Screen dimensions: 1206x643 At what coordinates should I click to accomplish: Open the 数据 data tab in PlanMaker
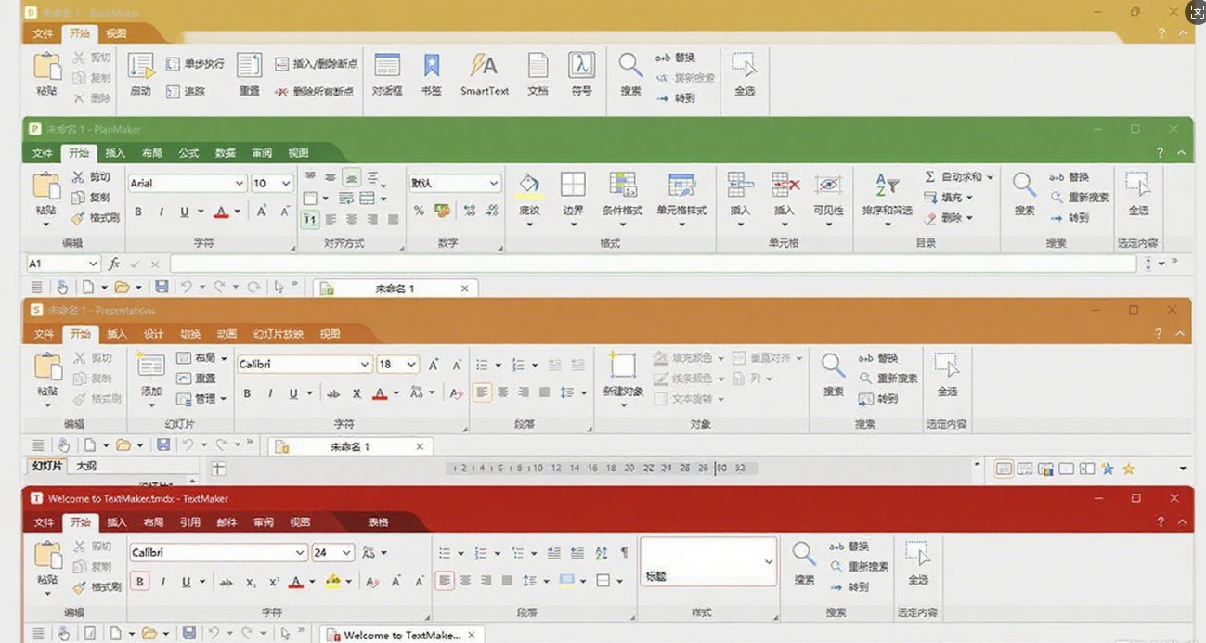click(225, 153)
